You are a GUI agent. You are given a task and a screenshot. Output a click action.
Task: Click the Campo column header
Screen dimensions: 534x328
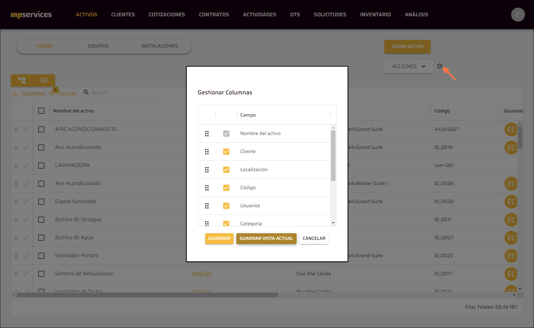(x=248, y=115)
